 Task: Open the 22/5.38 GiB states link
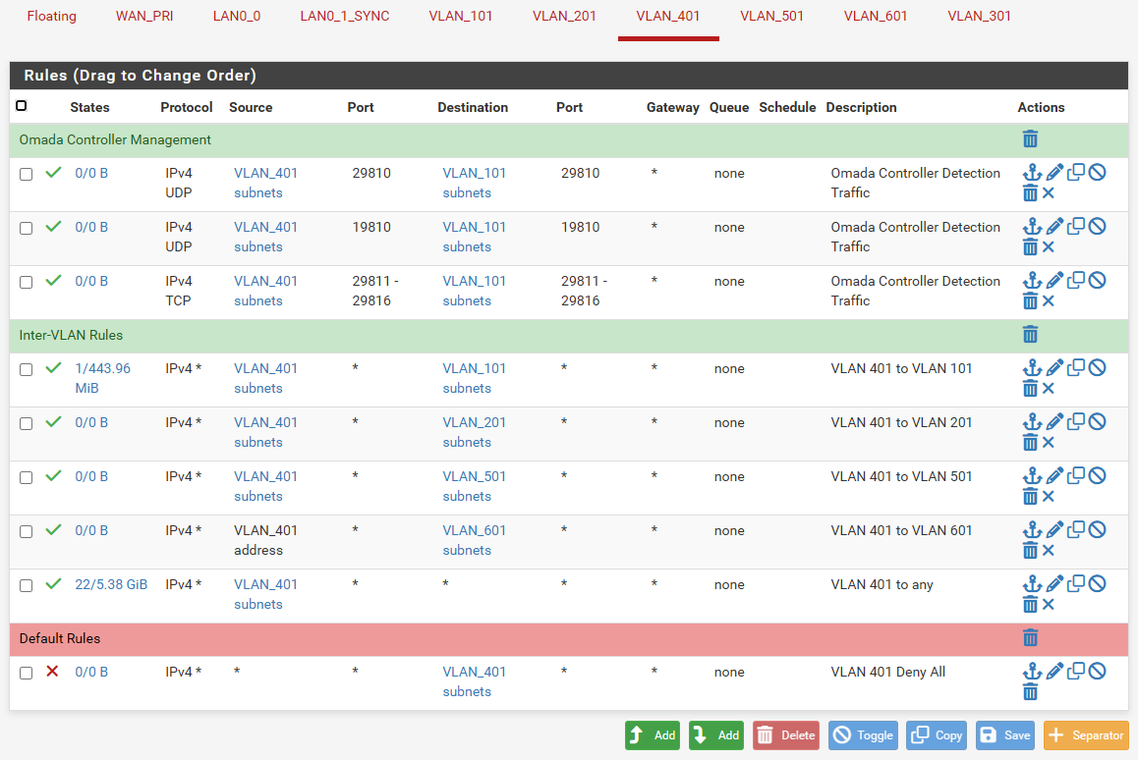point(111,584)
